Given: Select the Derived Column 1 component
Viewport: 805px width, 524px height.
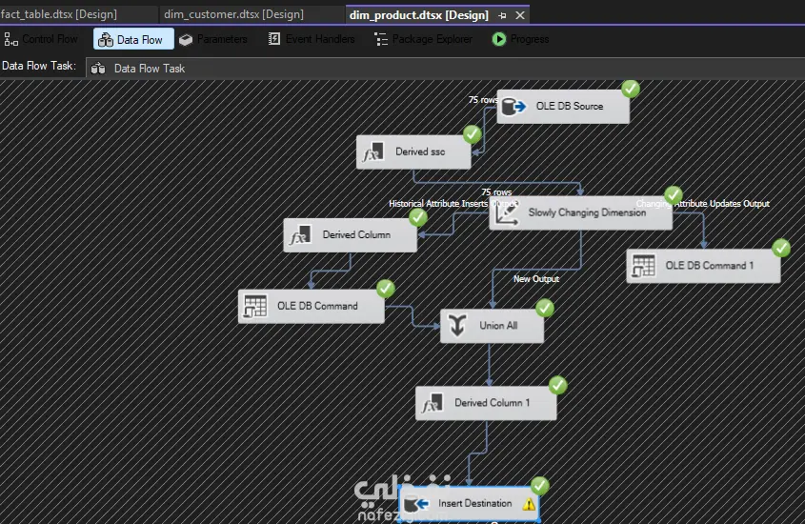Looking at the screenshot, I should [x=486, y=403].
